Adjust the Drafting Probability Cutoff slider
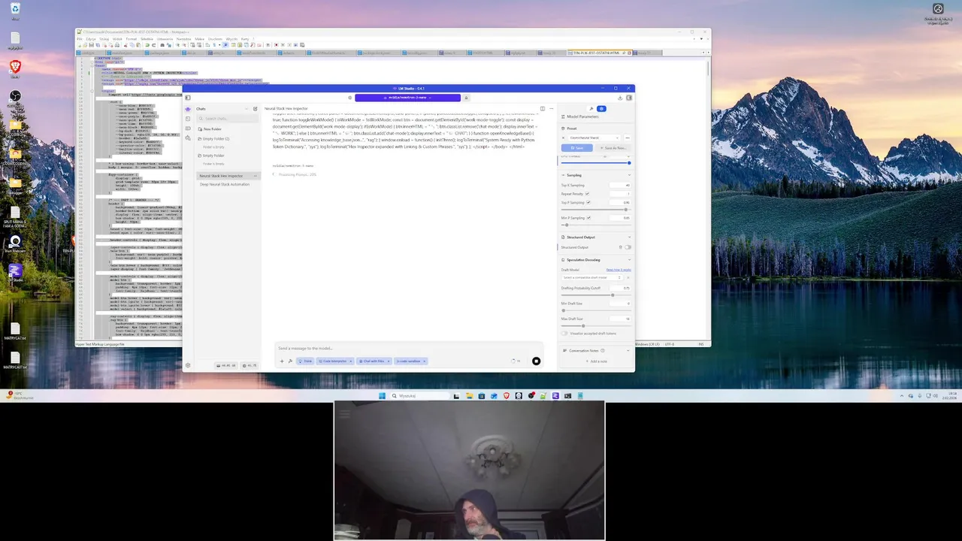 [x=613, y=295]
